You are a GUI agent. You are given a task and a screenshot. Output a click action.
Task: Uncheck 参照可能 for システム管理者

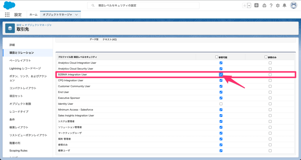point(221,121)
